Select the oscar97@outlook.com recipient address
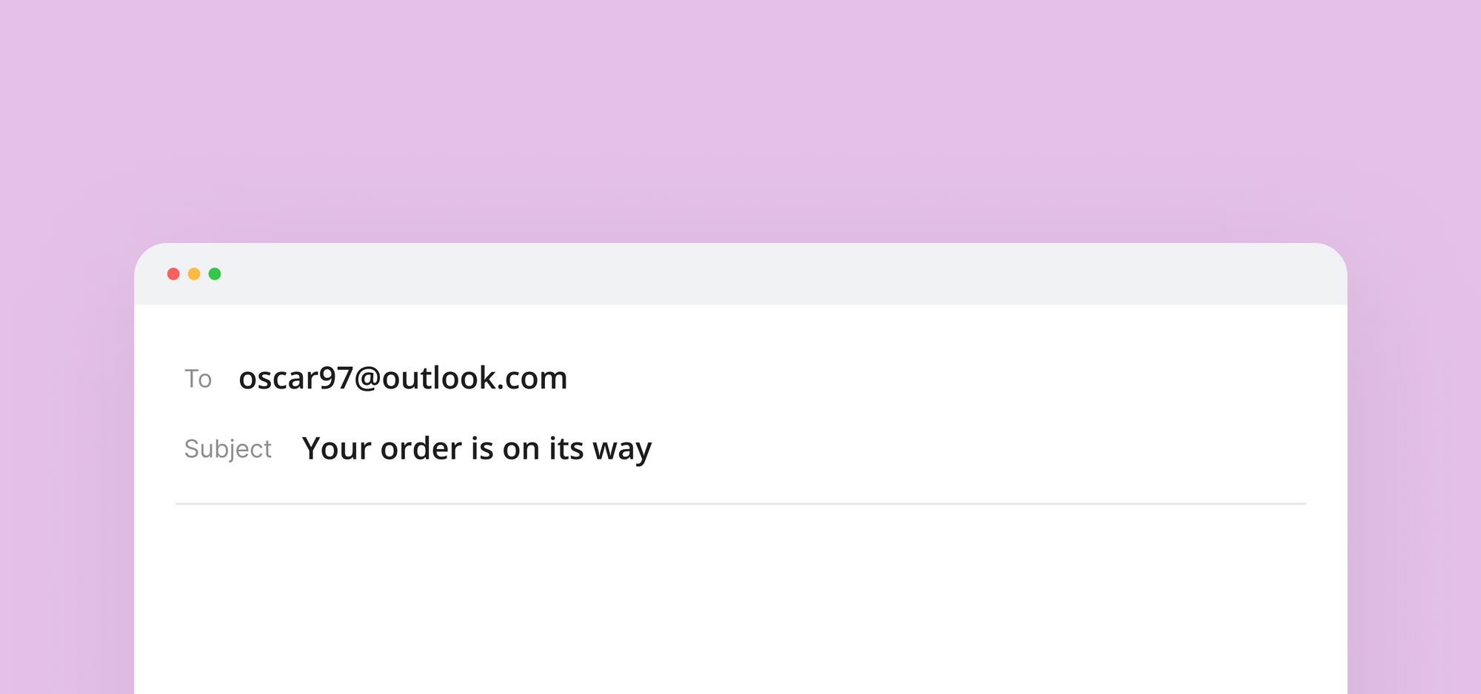 pyautogui.click(x=403, y=378)
